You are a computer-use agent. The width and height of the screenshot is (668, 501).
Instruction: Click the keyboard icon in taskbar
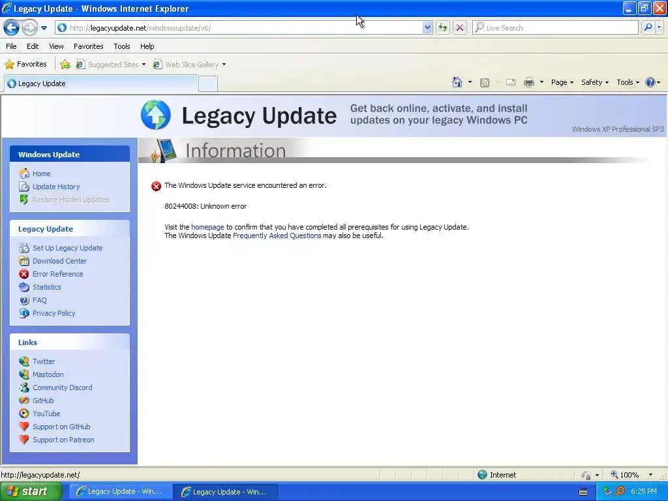(x=583, y=492)
